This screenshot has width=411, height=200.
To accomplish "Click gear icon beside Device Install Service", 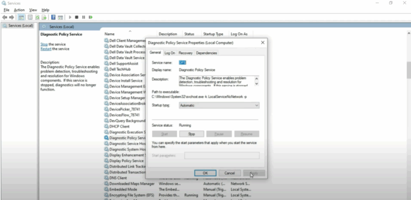I will pyautogui.click(x=106, y=81).
